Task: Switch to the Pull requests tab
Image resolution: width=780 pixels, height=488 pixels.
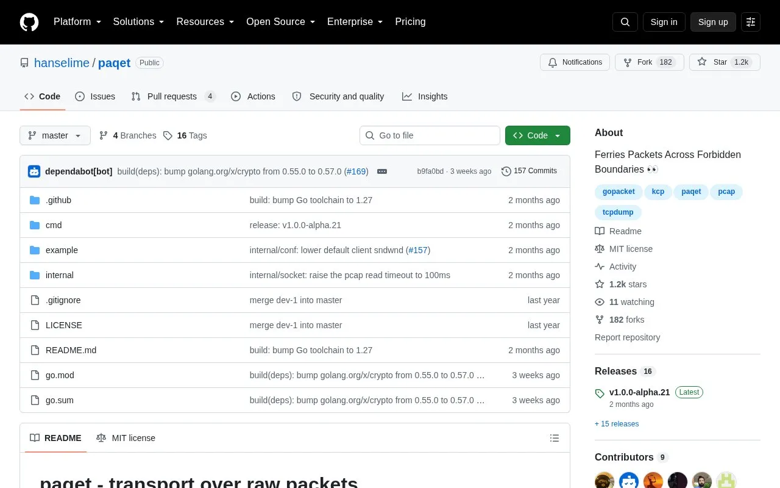Action: [x=173, y=96]
